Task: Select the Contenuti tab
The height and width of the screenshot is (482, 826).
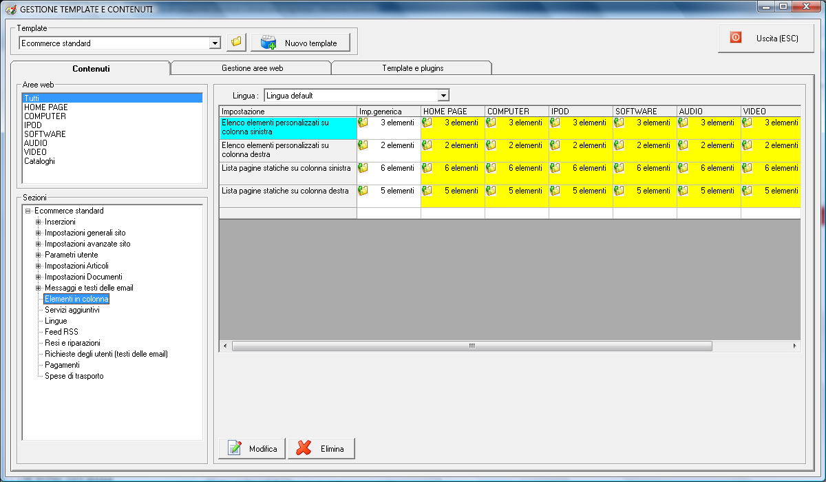Action: [x=91, y=68]
